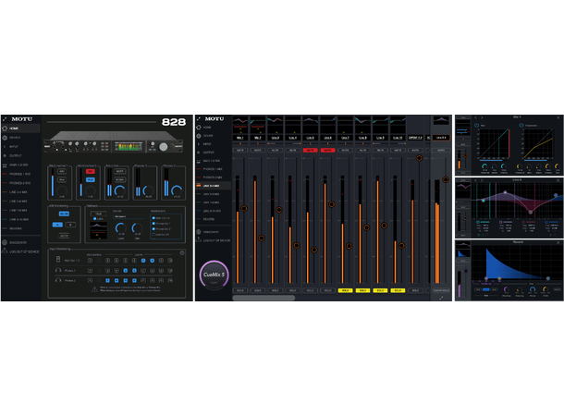Click the SPDIF 1-2 channel fader handle
Viewport: 564px width, 416px height.
coord(419,158)
